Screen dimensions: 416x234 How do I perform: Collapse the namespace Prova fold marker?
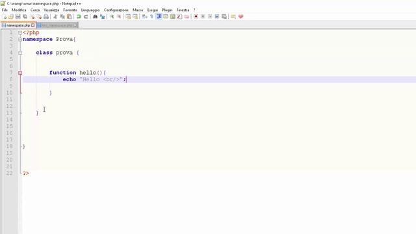tap(20, 39)
